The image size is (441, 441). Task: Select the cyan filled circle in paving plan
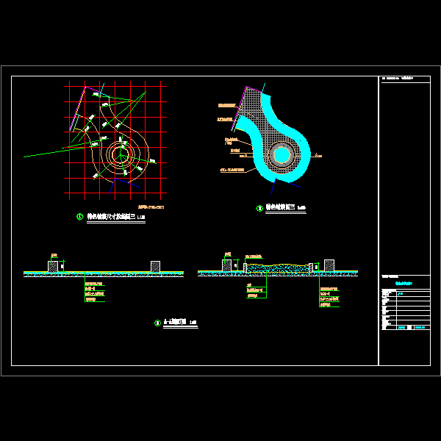click(282, 154)
